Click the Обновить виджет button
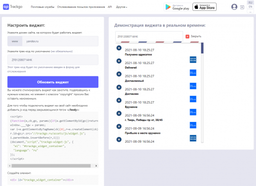This screenshot has width=256, height=186. point(53,82)
